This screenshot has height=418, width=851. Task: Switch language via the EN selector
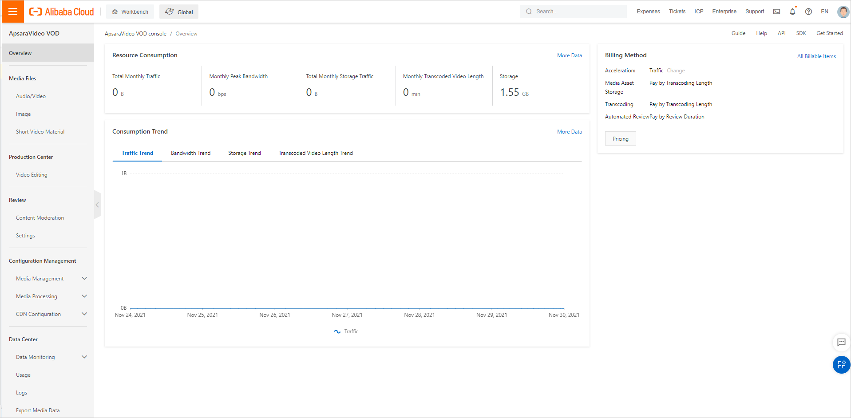824,12
